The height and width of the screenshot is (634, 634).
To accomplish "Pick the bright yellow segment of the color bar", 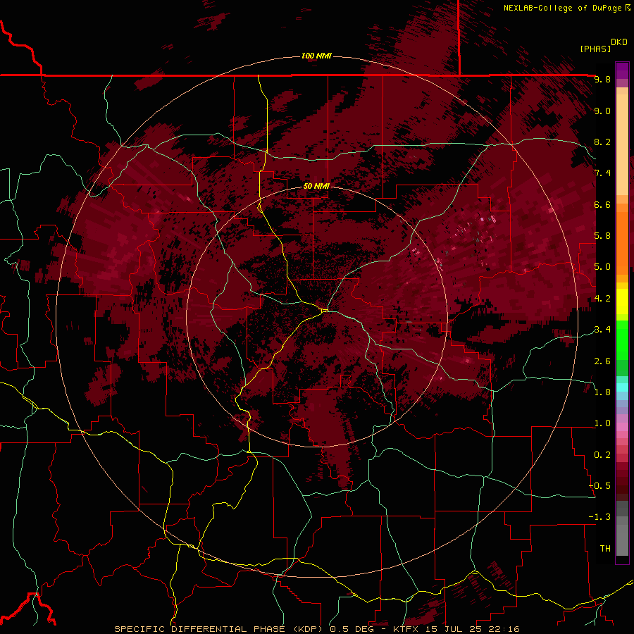I will [x=622, y=301].
